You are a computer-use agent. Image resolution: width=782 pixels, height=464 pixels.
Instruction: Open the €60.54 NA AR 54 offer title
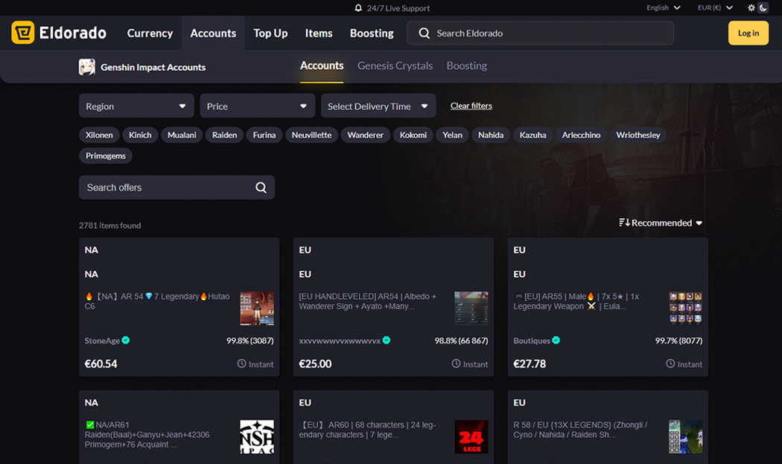157,302
